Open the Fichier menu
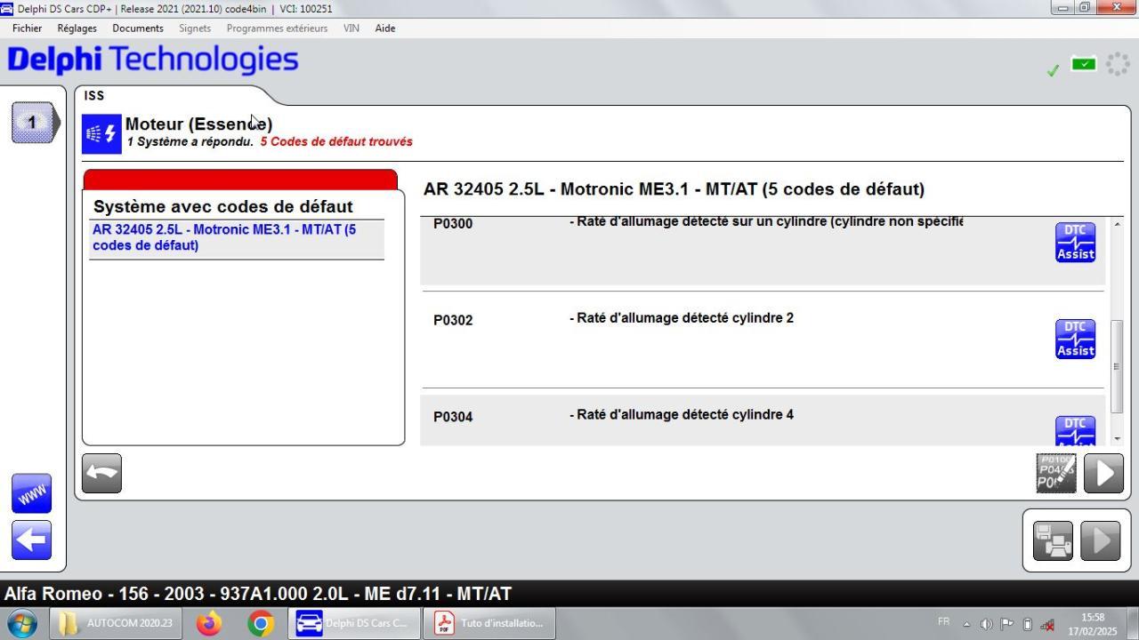The image size is (1139, 640). pos(28,28)
